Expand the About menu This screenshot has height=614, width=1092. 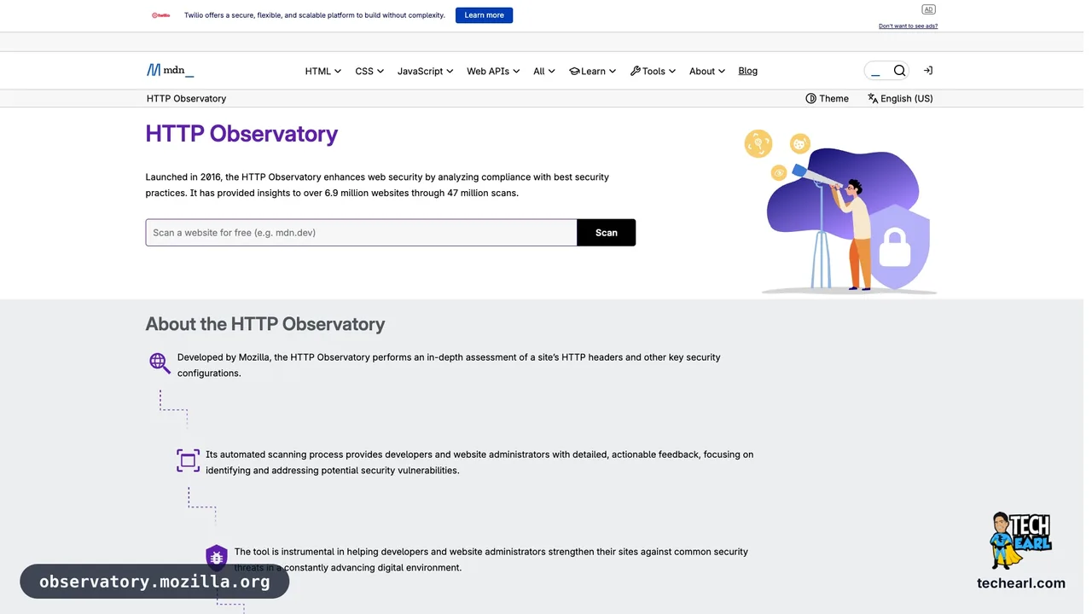click(x=707, y=72)
